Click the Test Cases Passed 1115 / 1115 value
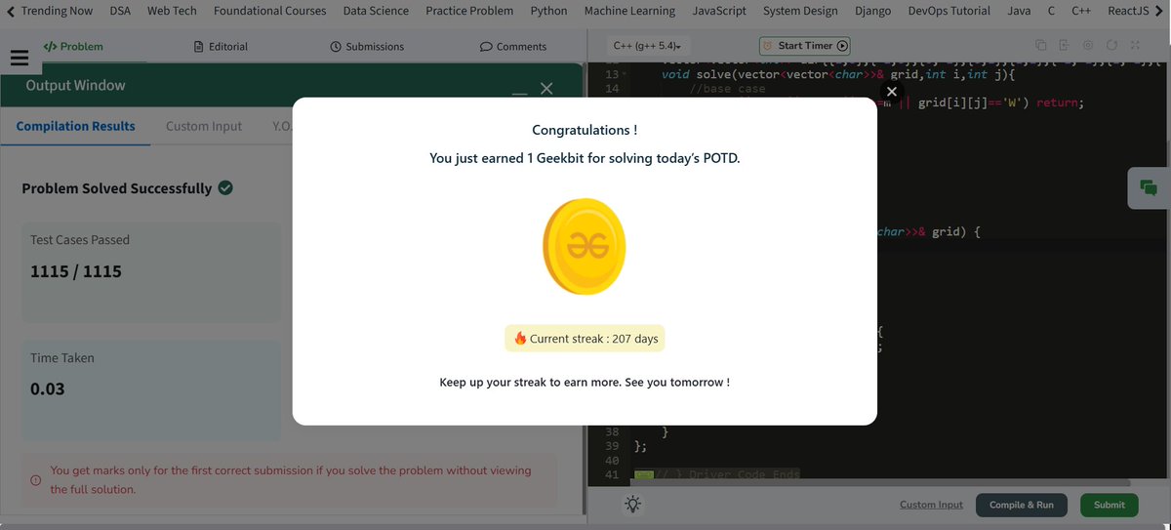This screenshot has width=1171, height=530. pyautogui.click(x=76, y=271)
